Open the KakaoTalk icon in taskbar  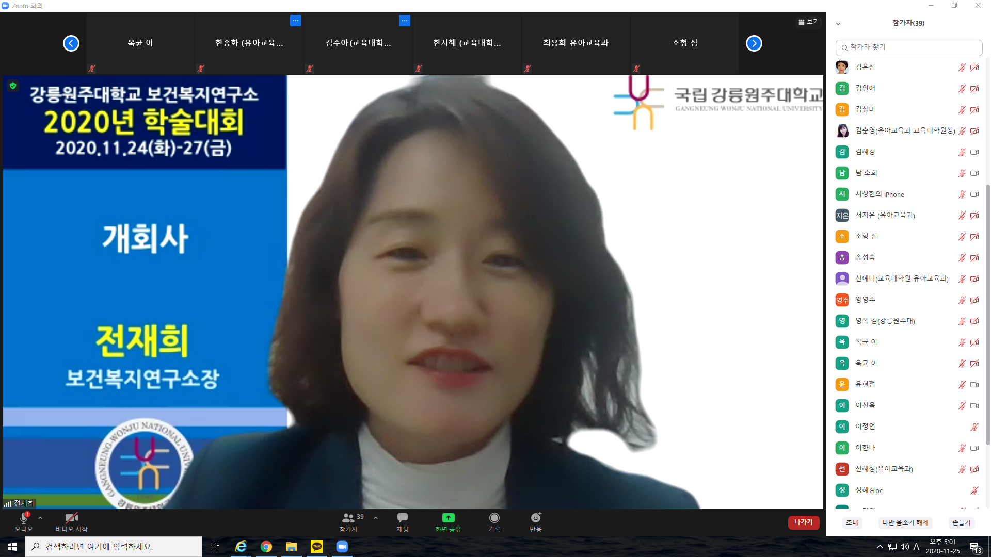pos(316,547)
